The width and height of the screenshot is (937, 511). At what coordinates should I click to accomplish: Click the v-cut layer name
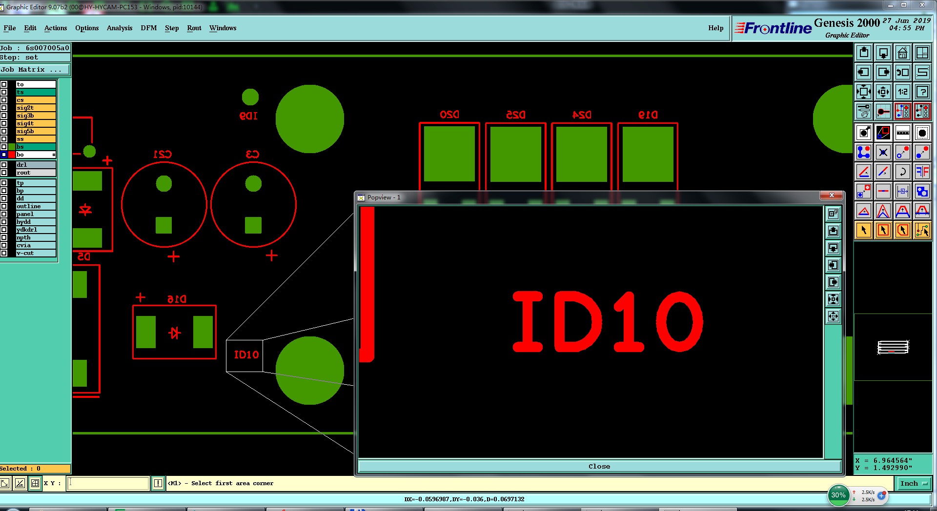(x=36, y=253)
